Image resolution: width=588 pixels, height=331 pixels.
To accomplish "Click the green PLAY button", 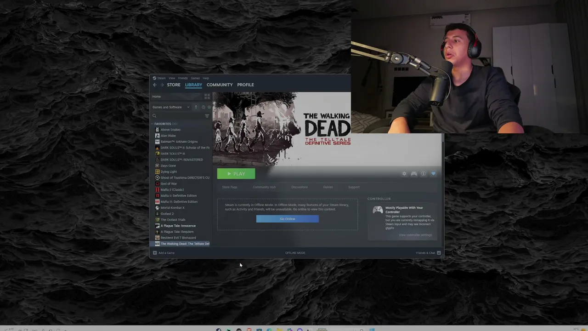I will click(236, 174).
